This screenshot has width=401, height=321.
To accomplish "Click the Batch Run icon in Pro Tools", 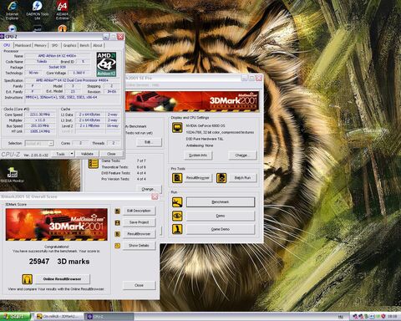I will (x=221, y=178).
